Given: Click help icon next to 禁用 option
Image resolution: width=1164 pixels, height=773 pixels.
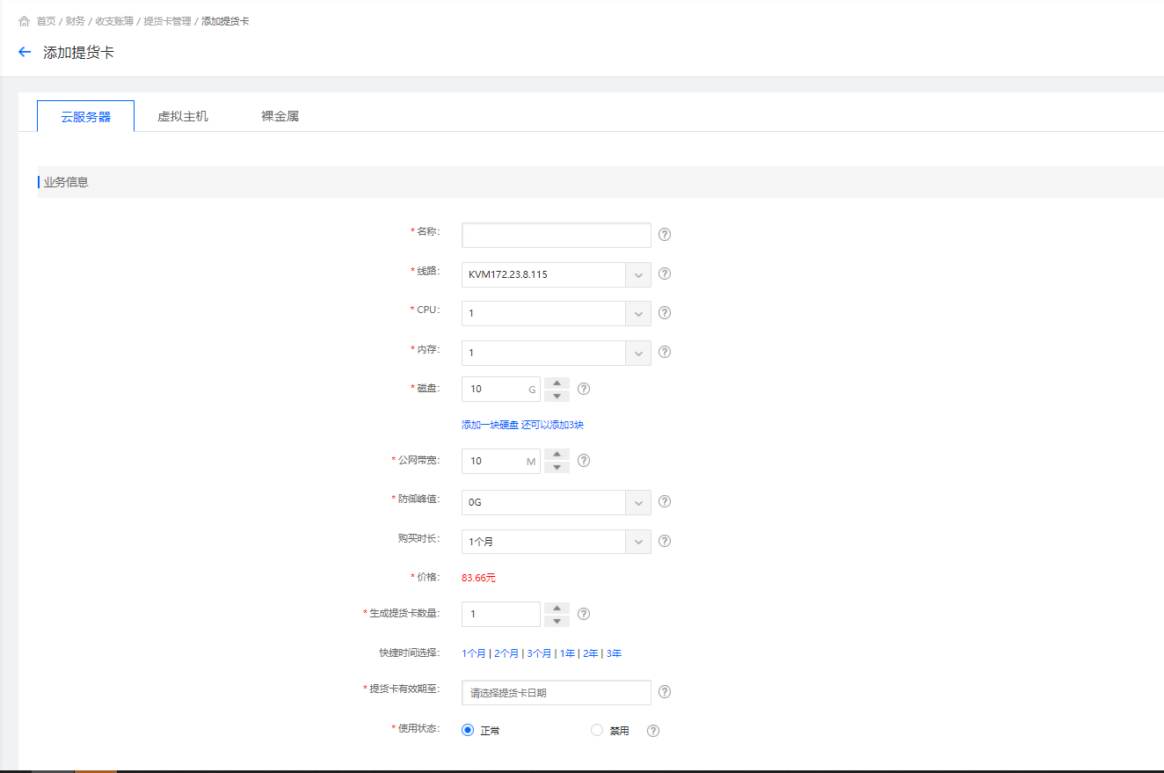Looking at the screenshot, I should 653,731.
